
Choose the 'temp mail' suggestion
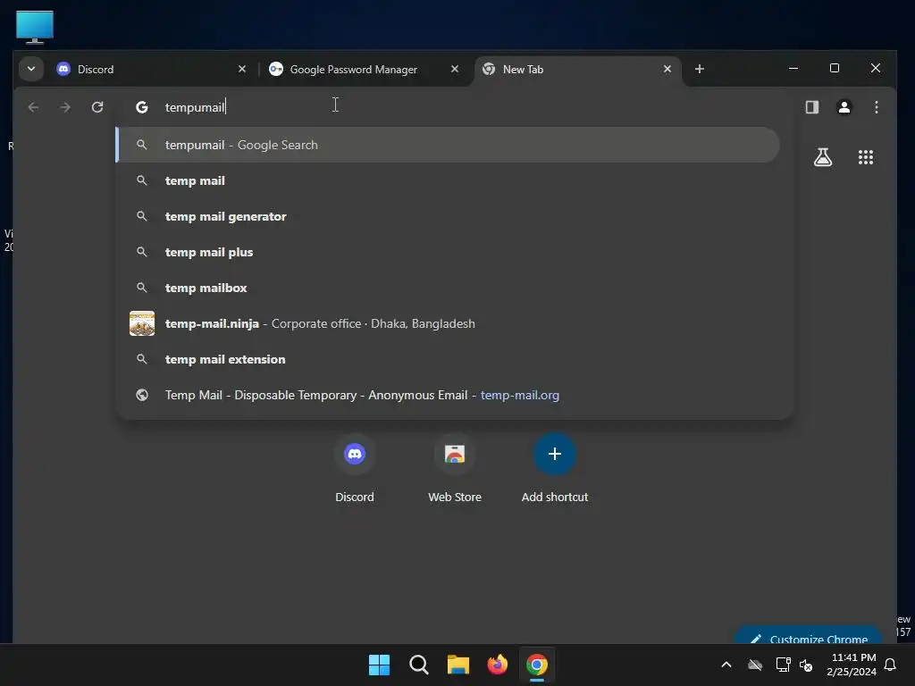(448, 180)
